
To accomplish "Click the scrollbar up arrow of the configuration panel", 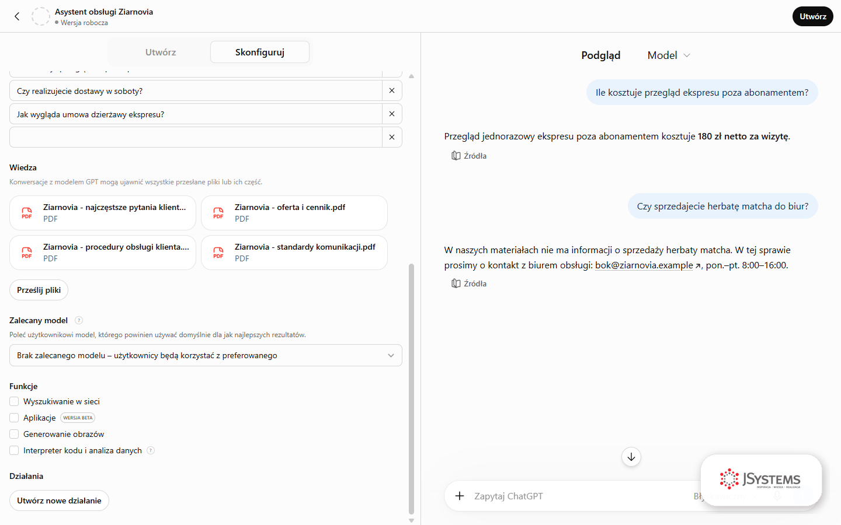I will click(411, 76).
